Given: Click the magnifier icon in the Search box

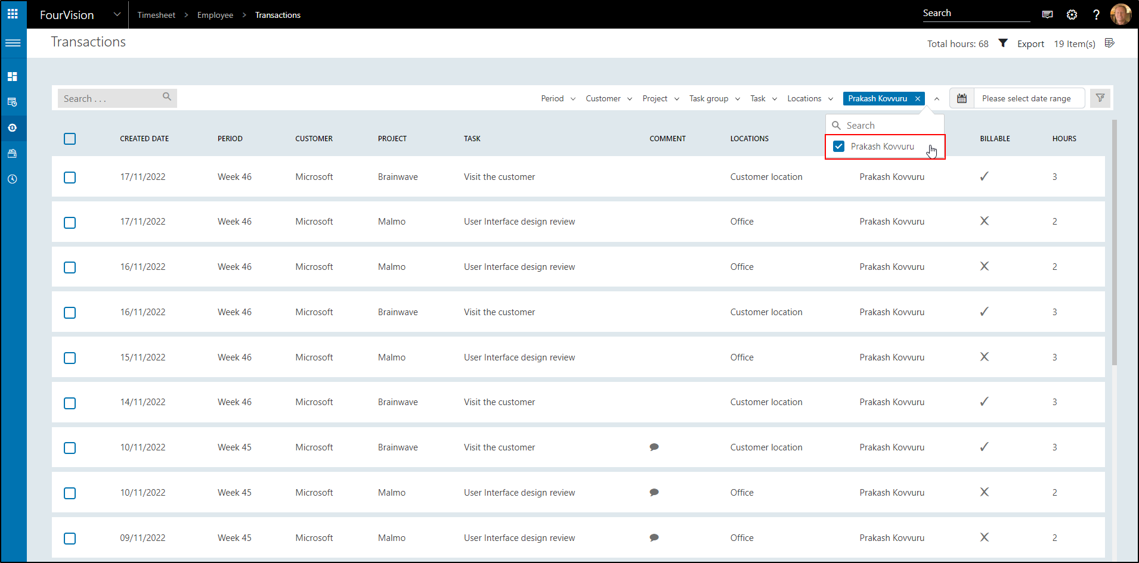Looking at the screenshot, I should click(x=167, y=97).
